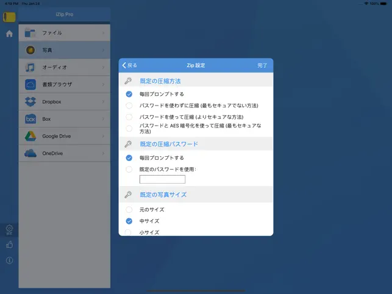This screenshot has width=392, height=294.
Task: Click the OneDrive label text
Action: [52, 153]
